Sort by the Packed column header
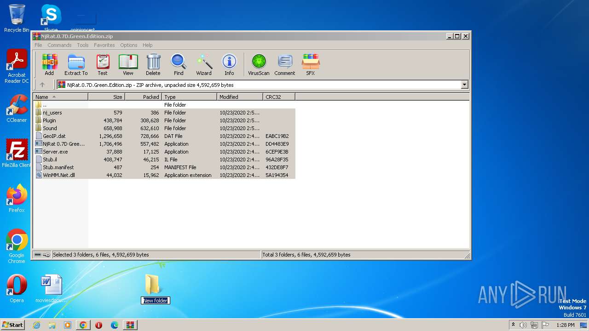The image size is (589, 331). pos(143,97)
